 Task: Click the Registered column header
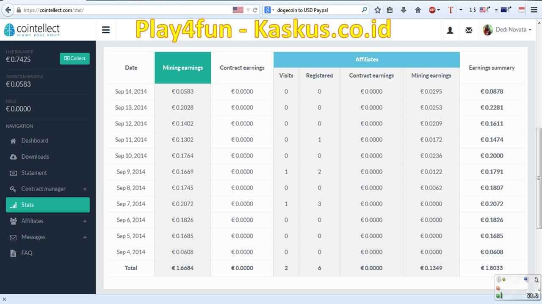pyautogui.click(x=319, y=76)
